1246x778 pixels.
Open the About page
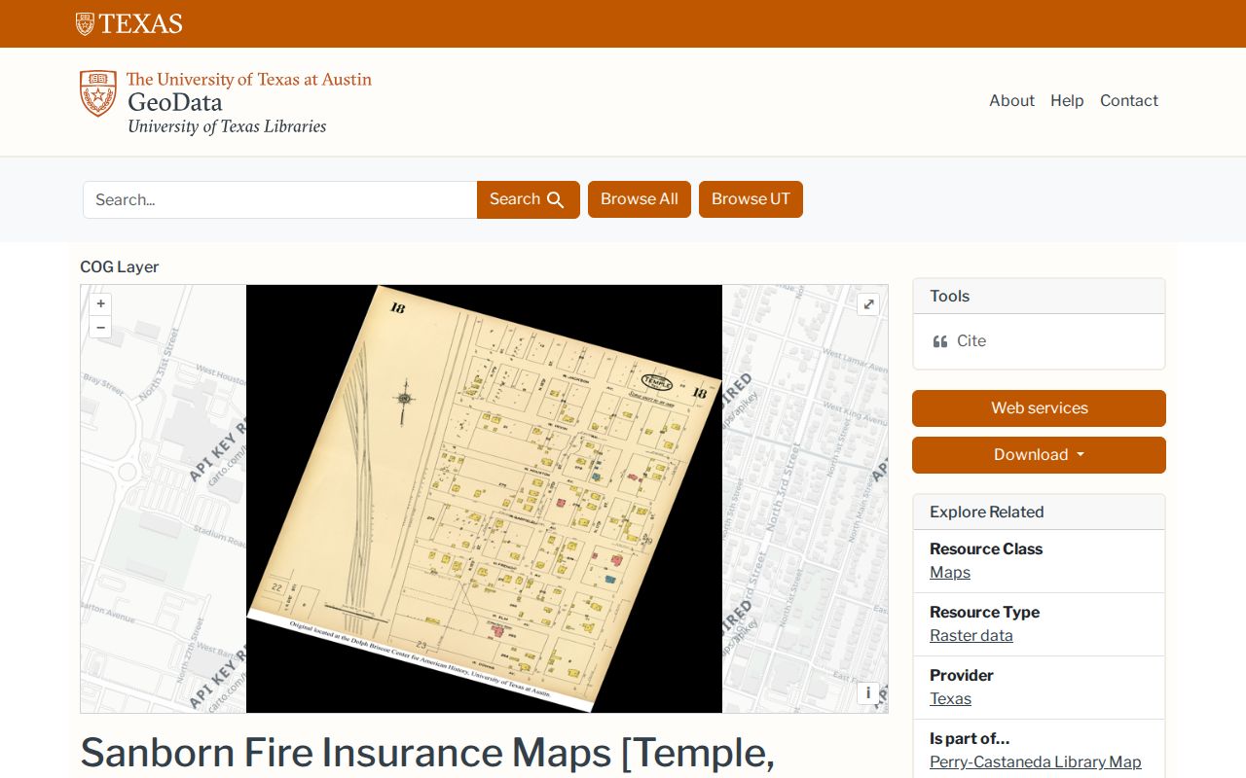pos(1011,101)
